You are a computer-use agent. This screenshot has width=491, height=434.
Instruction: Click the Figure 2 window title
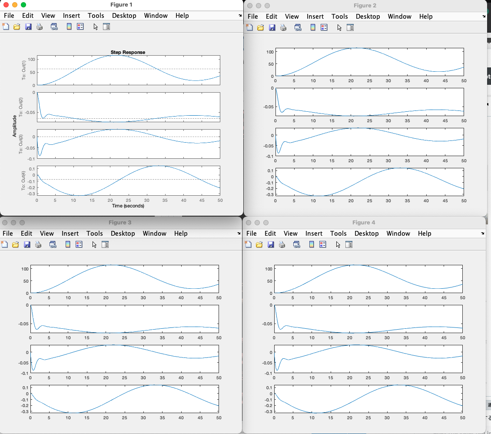pos(365,6)
